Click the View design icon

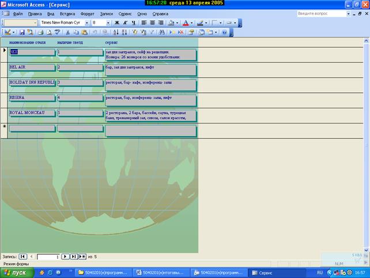click(x=7, y=32)
